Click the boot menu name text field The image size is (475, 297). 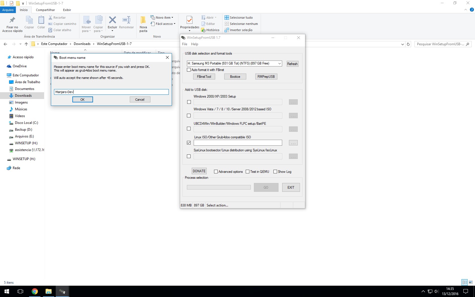tap(111, 92)
